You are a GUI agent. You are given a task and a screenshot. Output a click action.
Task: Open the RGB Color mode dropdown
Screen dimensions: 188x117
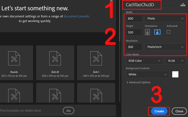pos(144,61)
